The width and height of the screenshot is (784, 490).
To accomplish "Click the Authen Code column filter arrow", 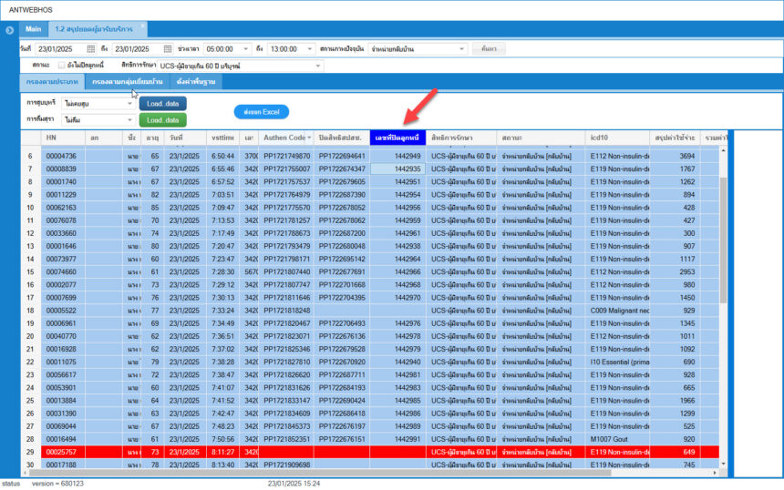I will point(311,137).
